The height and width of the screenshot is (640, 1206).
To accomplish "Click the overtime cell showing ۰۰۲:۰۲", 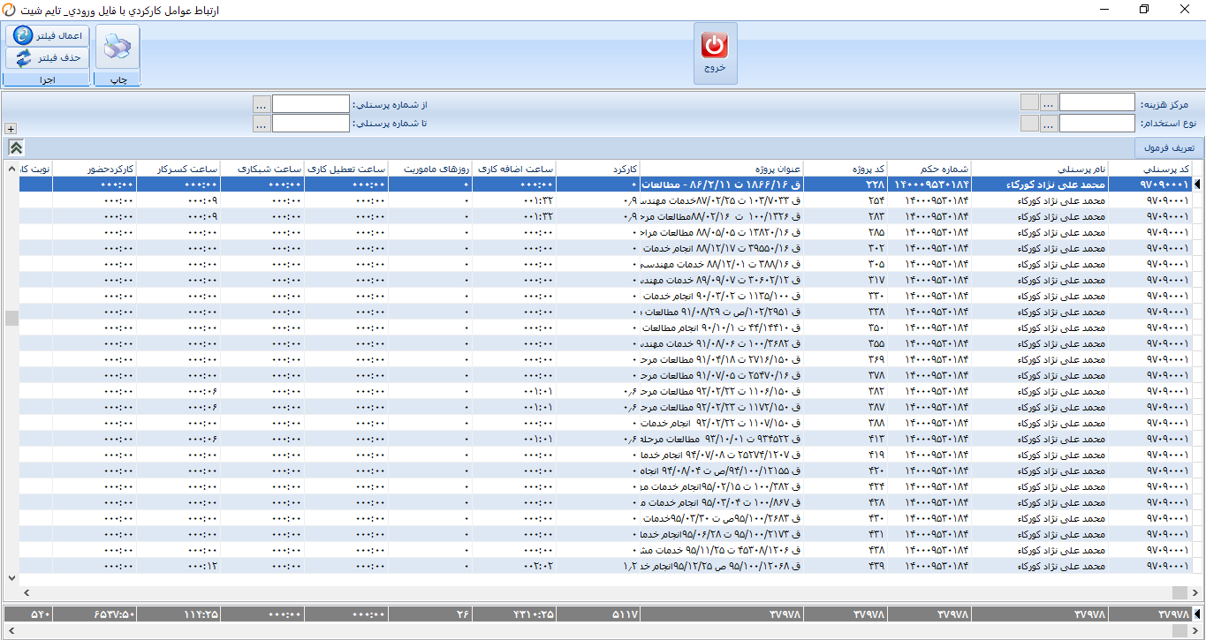I will (x=514, y=566).
